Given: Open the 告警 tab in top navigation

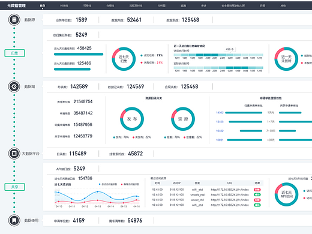Looking at the screenshot, I should (x=263, y=5).
